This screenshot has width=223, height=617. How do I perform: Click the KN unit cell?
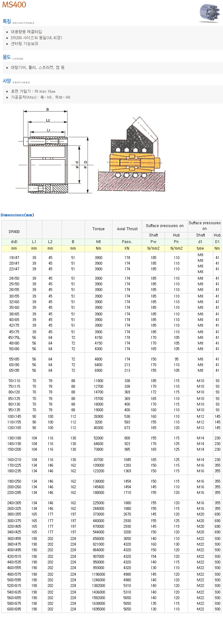pyautogui.click(x=127, y=248)
